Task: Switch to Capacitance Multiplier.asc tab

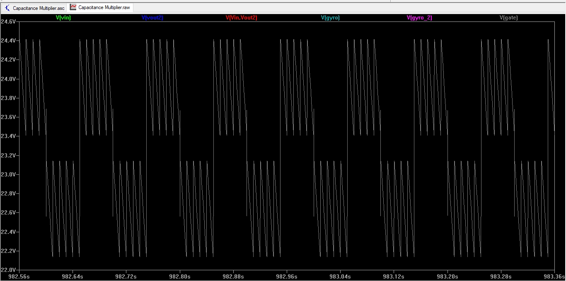Action: [34, 8]
